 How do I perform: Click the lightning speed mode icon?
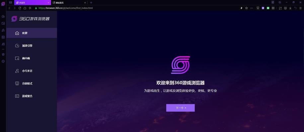click(241, 8)
